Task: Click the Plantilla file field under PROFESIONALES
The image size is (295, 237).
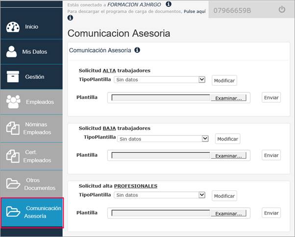Action: click(x=179, y=213)
